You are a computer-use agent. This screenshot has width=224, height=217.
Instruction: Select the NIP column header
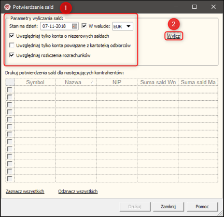click(117, 82)
